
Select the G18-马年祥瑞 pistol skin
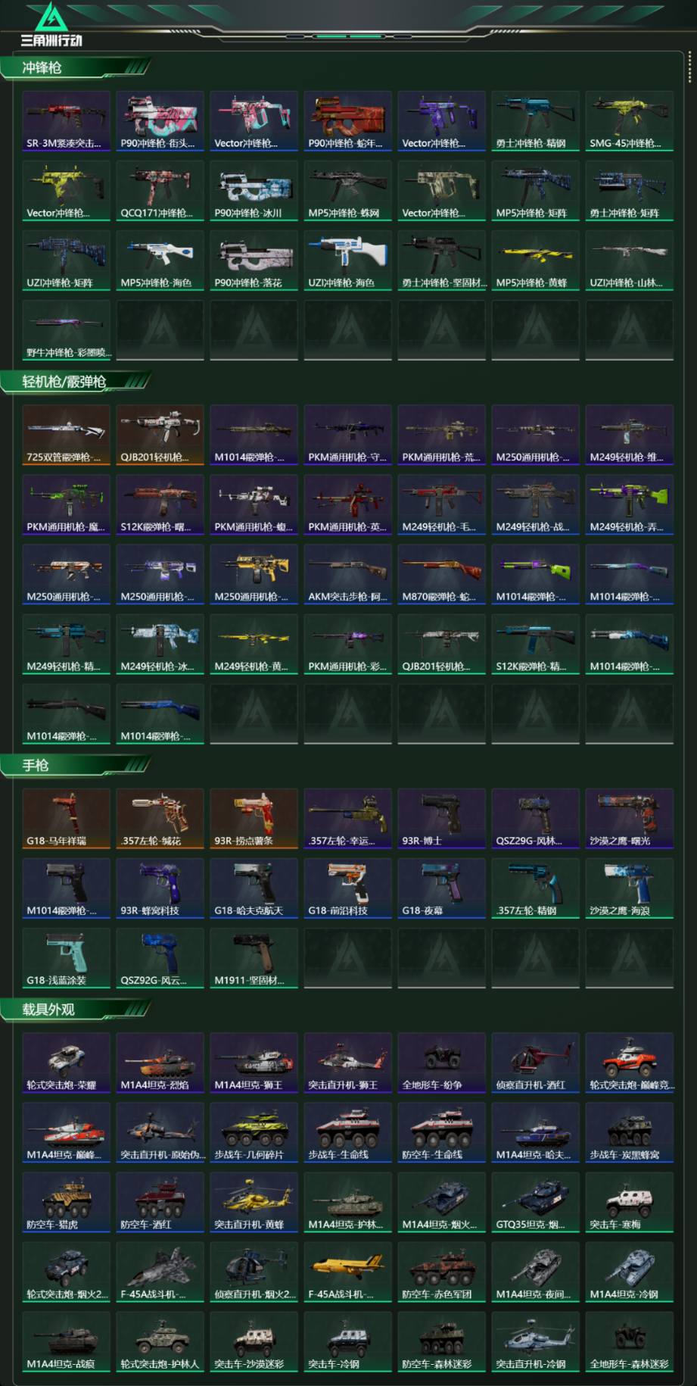tap(66, 819)
